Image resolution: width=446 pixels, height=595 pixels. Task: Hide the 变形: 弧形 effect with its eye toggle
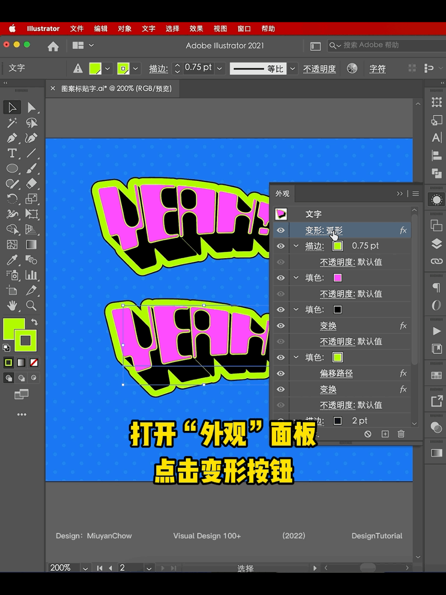pos(281,230)
